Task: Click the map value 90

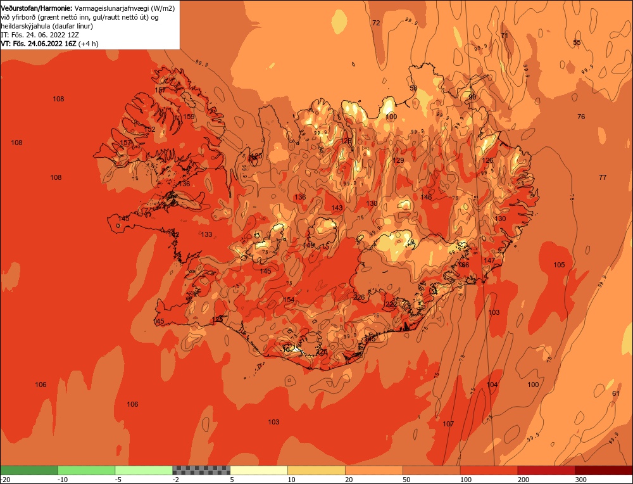Action: (472, 97)
